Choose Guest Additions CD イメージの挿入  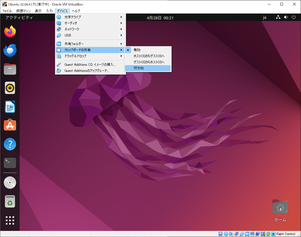pos(90,64)
